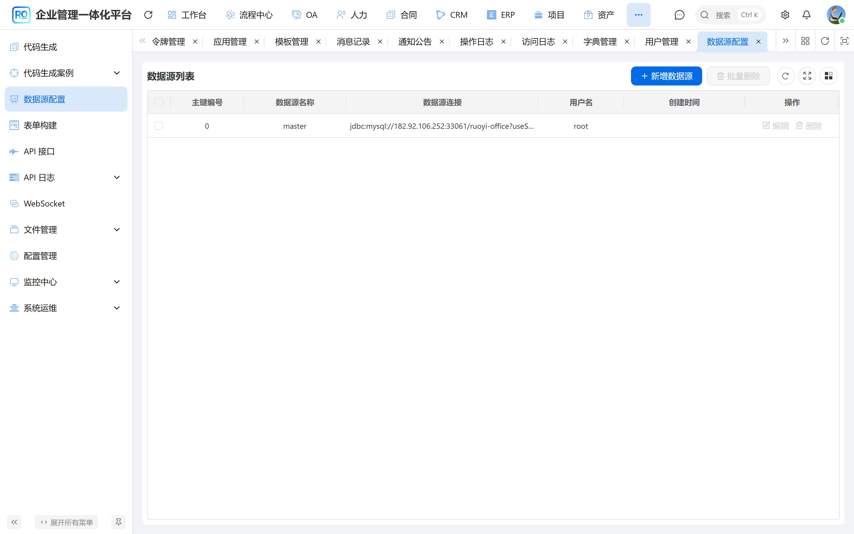Close the 令牌管理 tab
Image resolution: width=854 pixels, height=534 pixels.
pos(195,42)
